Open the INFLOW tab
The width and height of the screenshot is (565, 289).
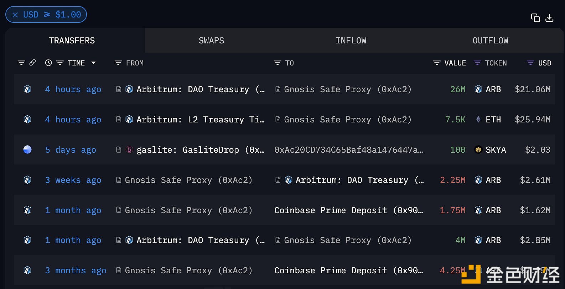[351, 41]
